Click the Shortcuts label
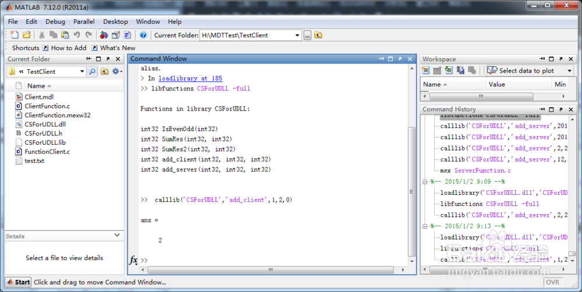Viewport: 582px width, 292px height. point(26,48)
